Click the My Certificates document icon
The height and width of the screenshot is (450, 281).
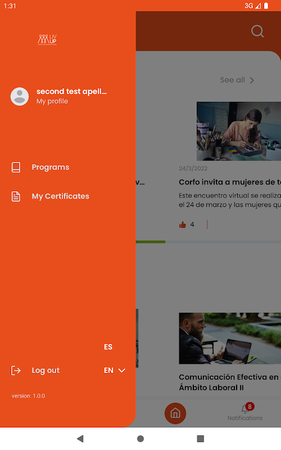16,196
